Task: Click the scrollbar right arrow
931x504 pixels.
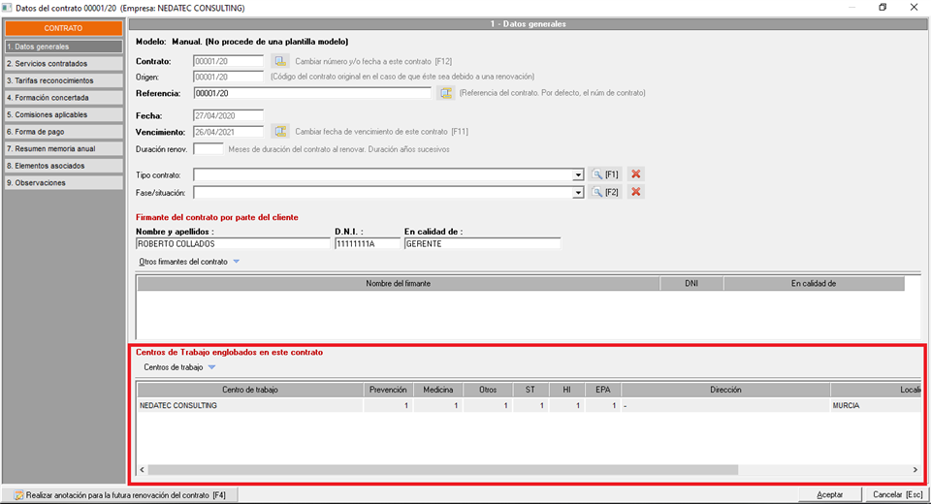Action: [915, 469]
